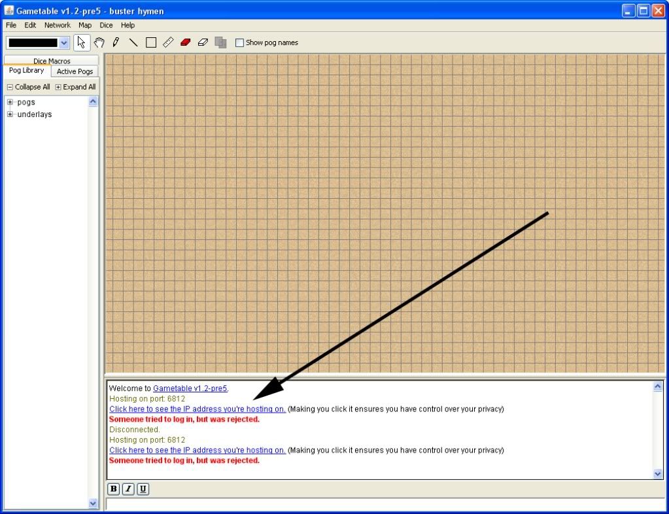Select the white eraser tool
This screenshot has height=514, width=669.
click(203, 43)
